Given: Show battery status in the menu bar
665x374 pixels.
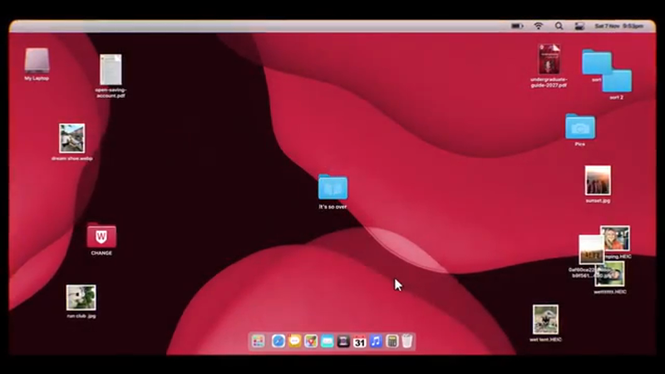Looking at the screenshot, I should click(x=517, y=27).
